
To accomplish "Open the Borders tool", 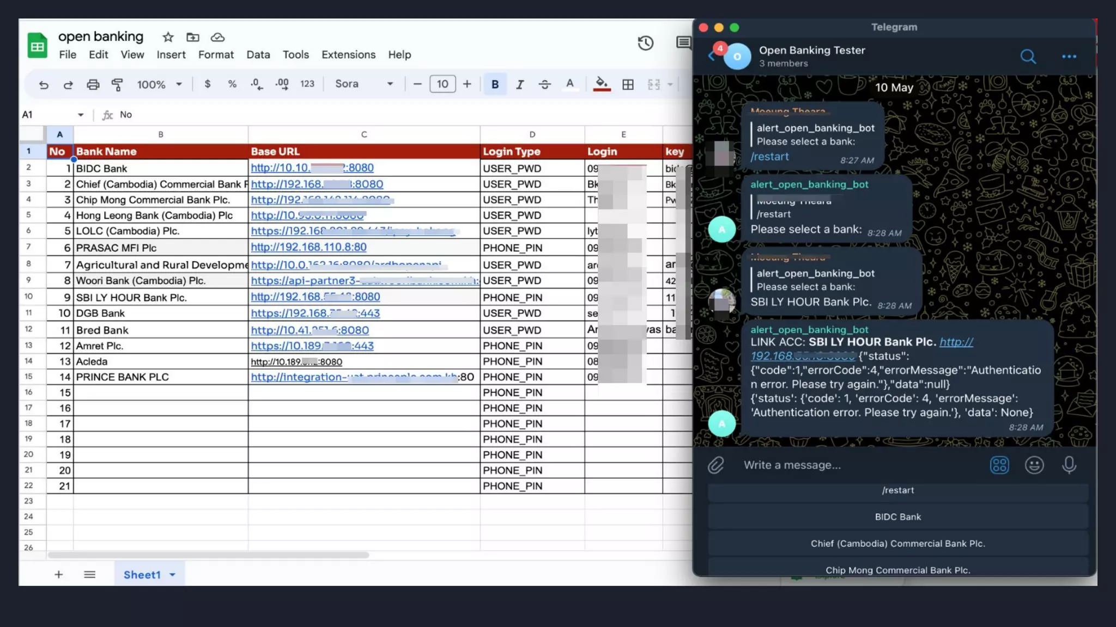I will (628, 84).
